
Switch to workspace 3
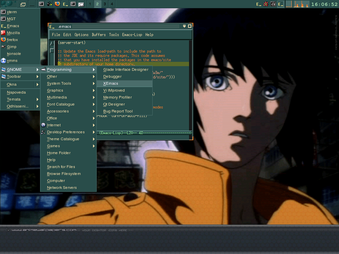pos(105,4)
